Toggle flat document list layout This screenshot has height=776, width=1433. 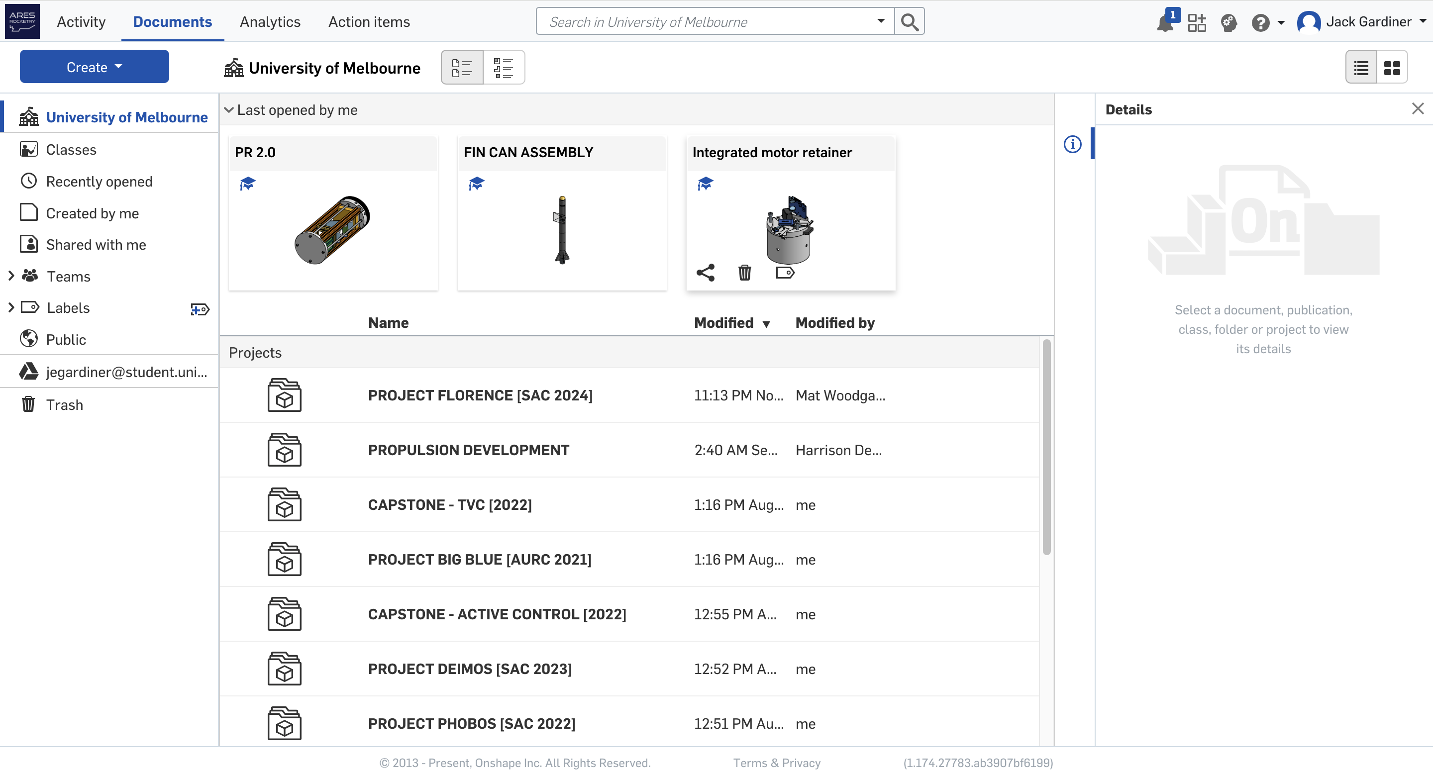[x=462, y=68]
